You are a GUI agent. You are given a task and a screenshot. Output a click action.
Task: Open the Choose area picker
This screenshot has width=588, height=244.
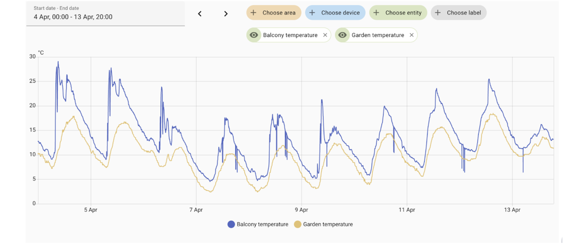(279, 13)
